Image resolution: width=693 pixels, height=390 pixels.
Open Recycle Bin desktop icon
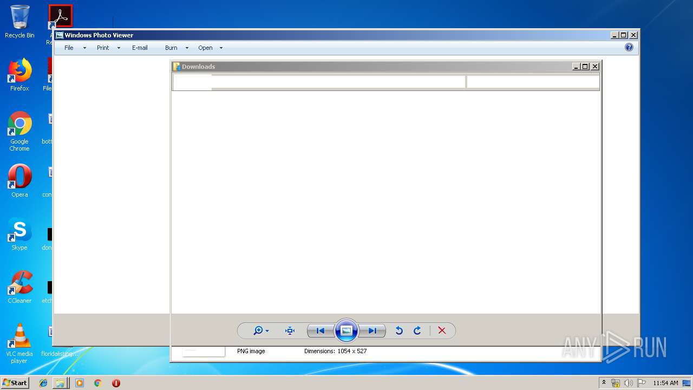(19, 22)
